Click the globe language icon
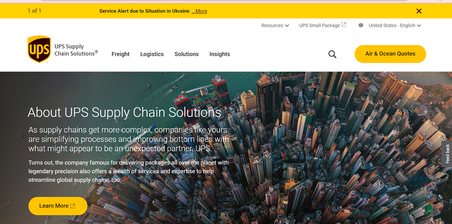Image resolution: width=452 pixels, height=224 pixels. pos(361,25)
